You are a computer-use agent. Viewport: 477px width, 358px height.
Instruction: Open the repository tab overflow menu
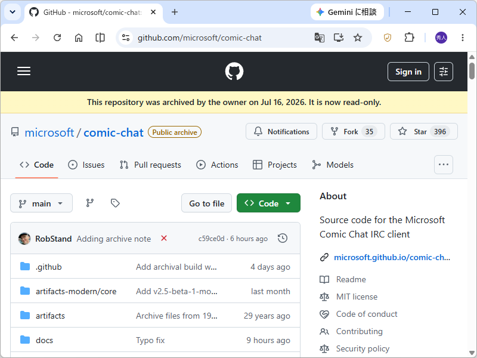443,165
